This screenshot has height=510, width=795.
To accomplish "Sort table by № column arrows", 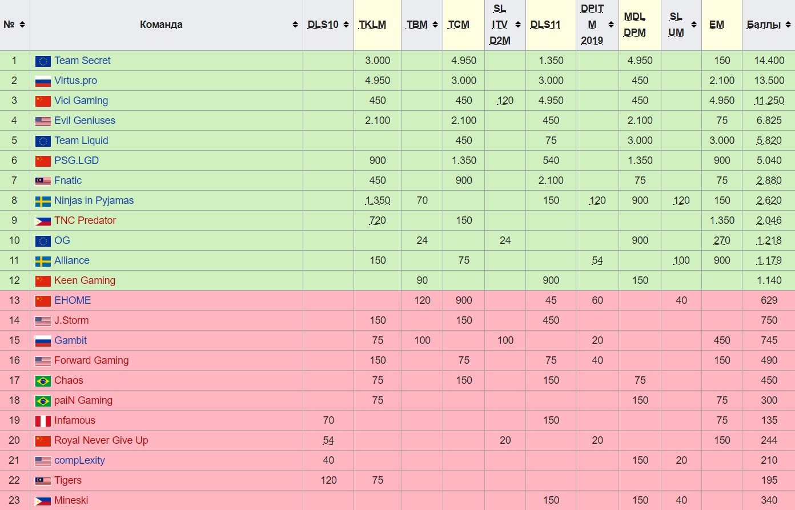I will click(22, 25).
